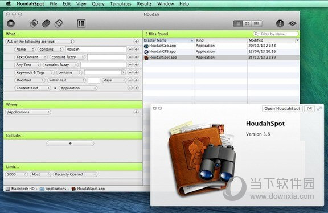
Task: Add criterion next to ALL of the following
Action: [x=136, y=42]
